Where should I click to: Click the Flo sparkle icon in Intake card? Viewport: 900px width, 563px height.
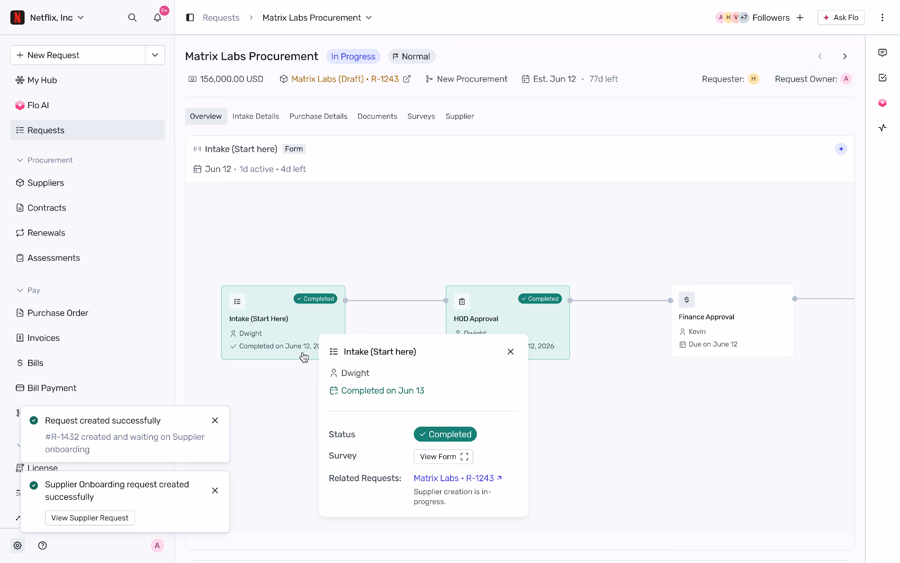pos(841,149)
